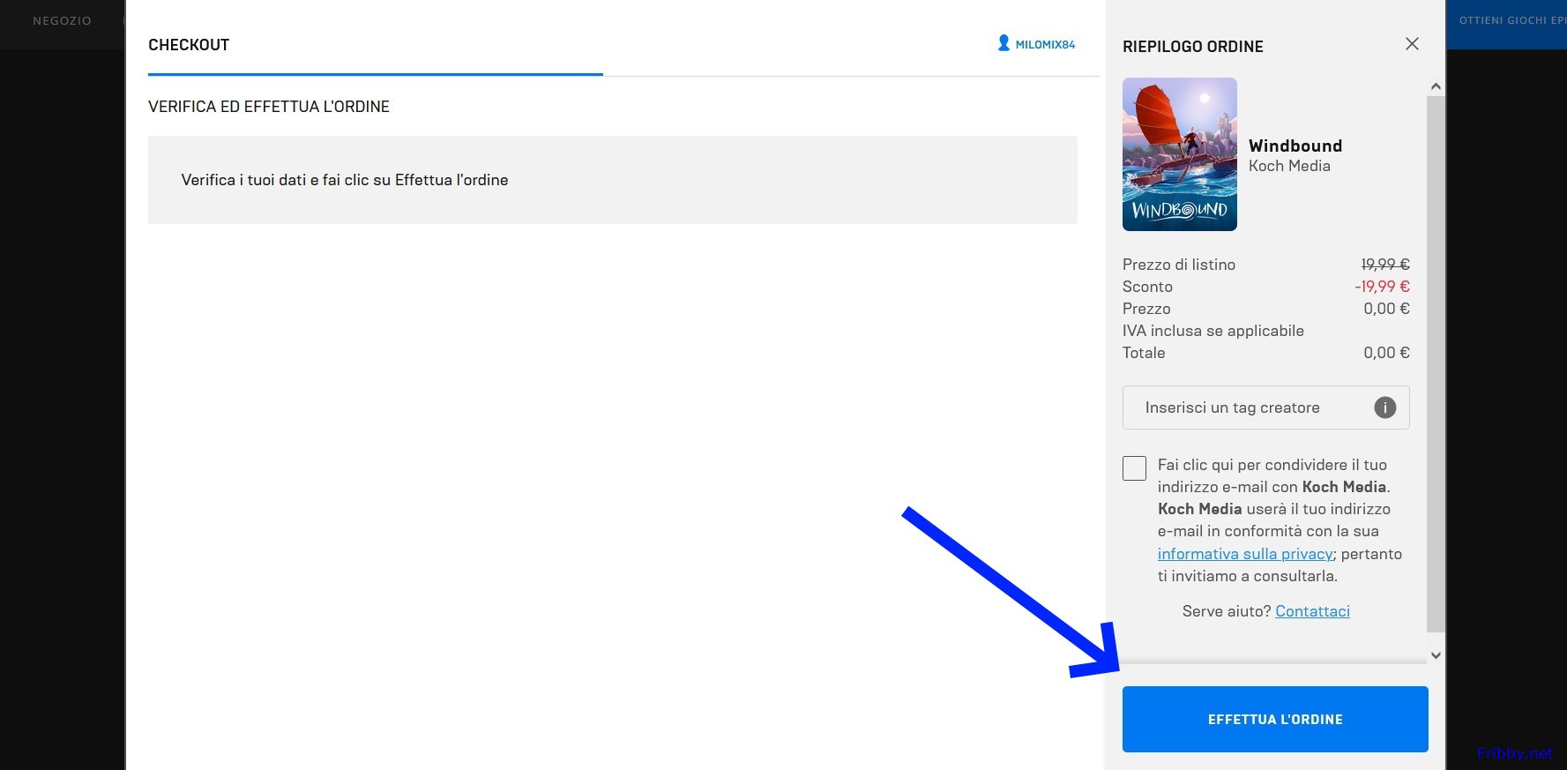Open the Negozio menu item
The height and width of the screenshot is (770, 1567).
pos(62,20)
